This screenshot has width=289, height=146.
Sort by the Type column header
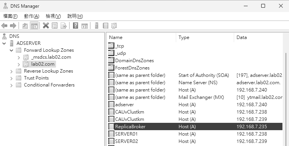pos(205,37)
